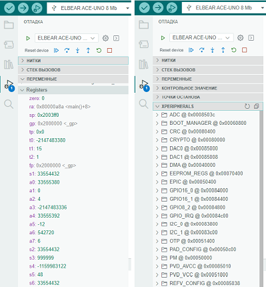Expand EEPROM_REGS peripheral node

click(x=206, y=174)
